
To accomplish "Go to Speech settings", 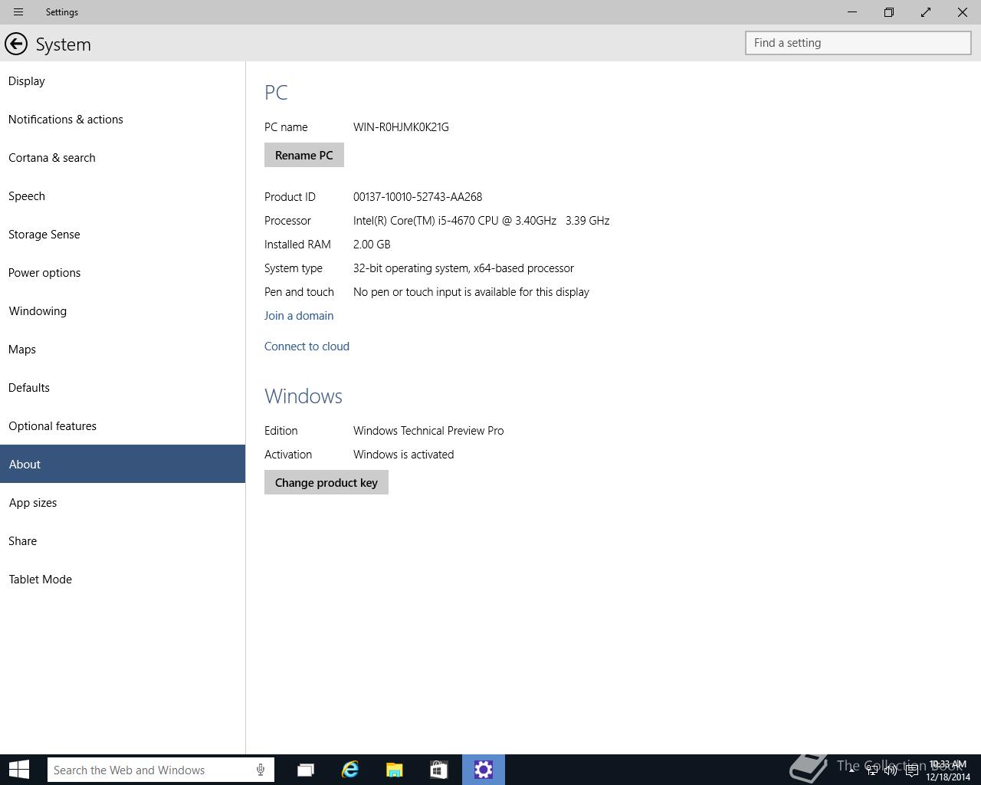I will pos(123,195).
